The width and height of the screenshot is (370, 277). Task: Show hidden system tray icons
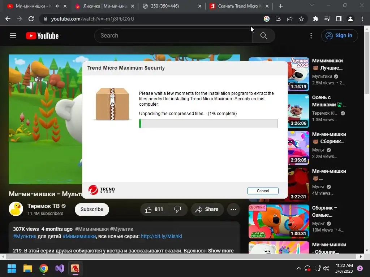click(x=298, y=268)
